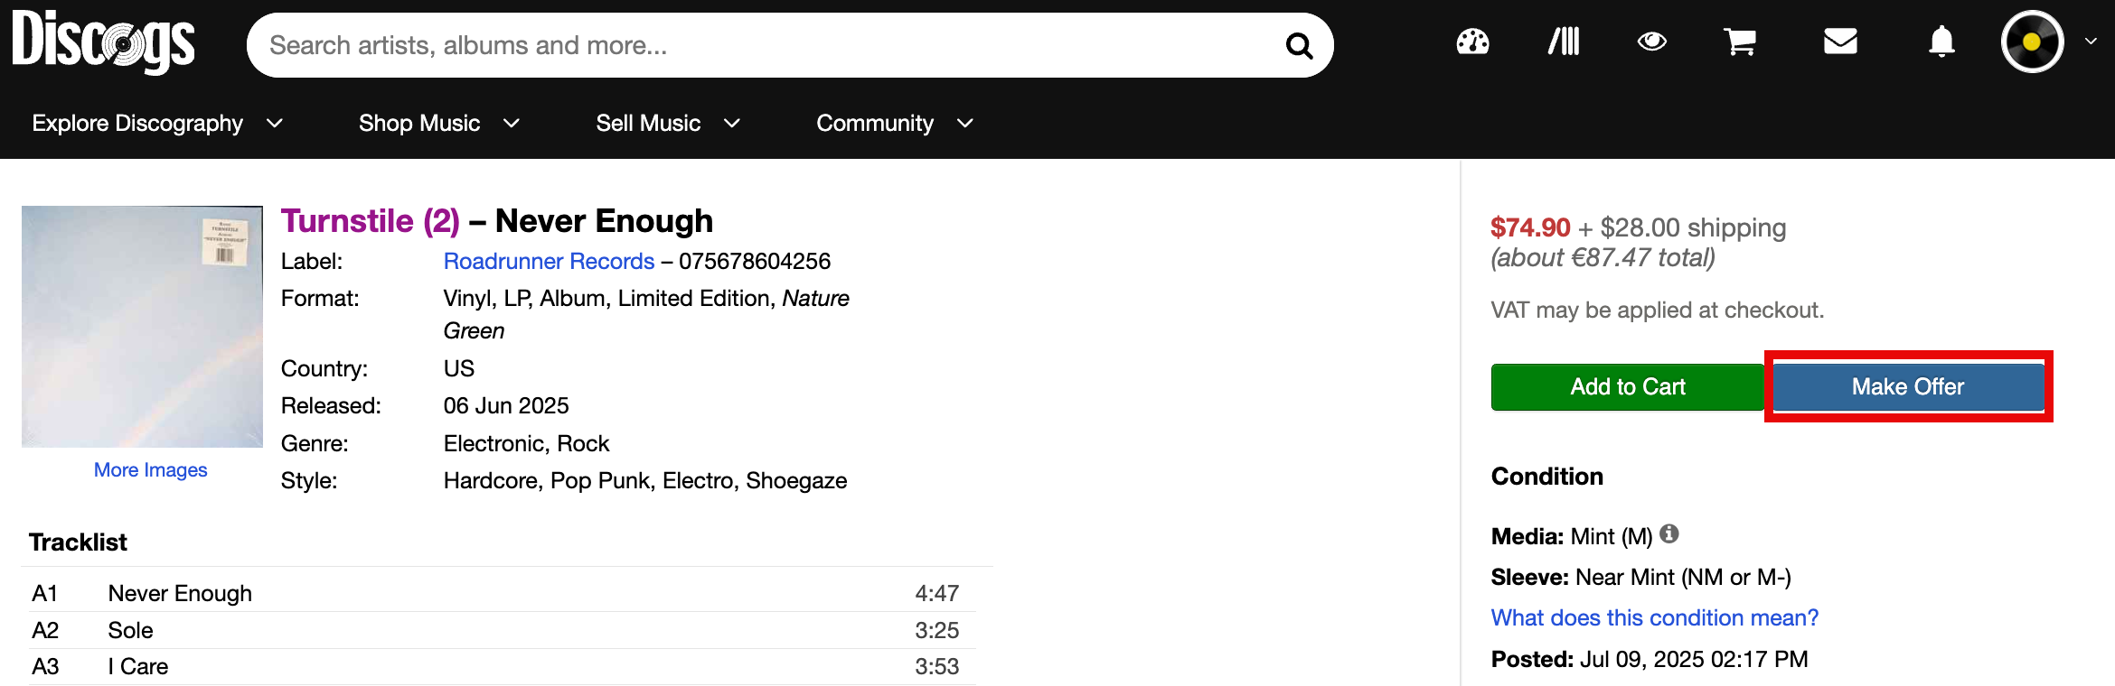Click the search magnifier icon

pos(1299,45)
